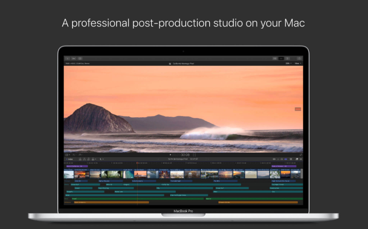Image resolution: width=368 pixels, height=229 pixels.
Task: Select the Coit Tower clip thumbnail
Action: (239, 174)
